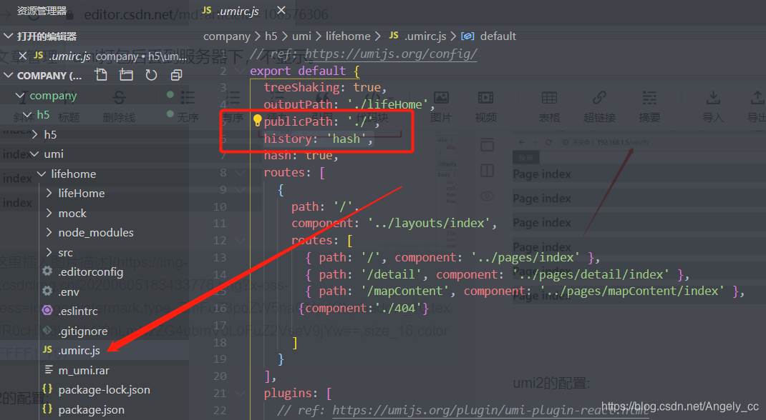Click the 表格 table icon in background CSDN editor

[549, 97]
